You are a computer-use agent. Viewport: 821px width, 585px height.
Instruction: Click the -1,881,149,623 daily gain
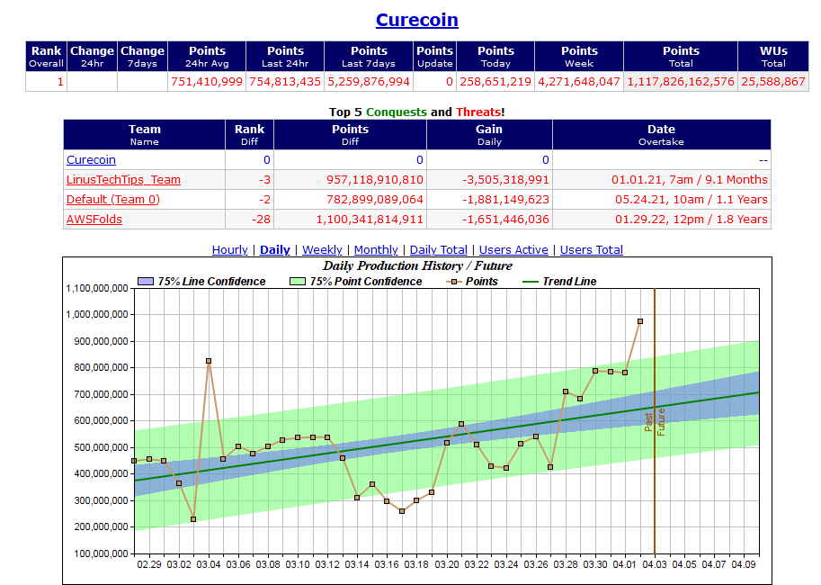pos(505,200)
